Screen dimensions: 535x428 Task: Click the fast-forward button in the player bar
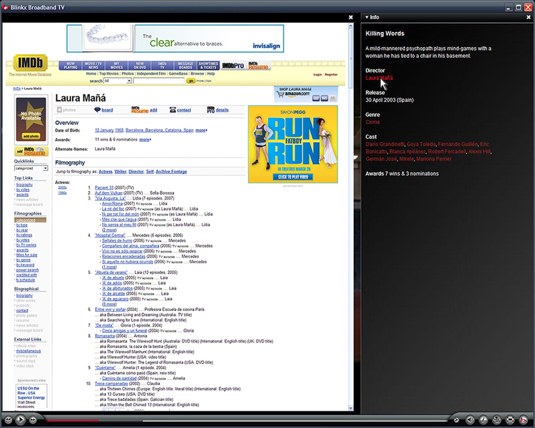coord(33,420)
